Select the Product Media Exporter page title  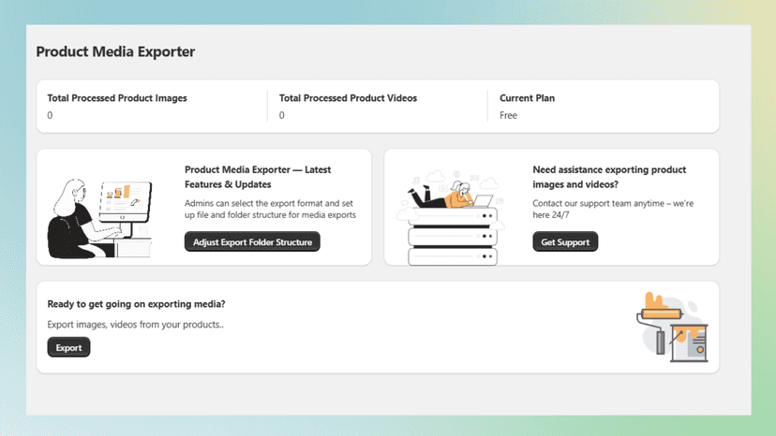[x=115, y=51]
